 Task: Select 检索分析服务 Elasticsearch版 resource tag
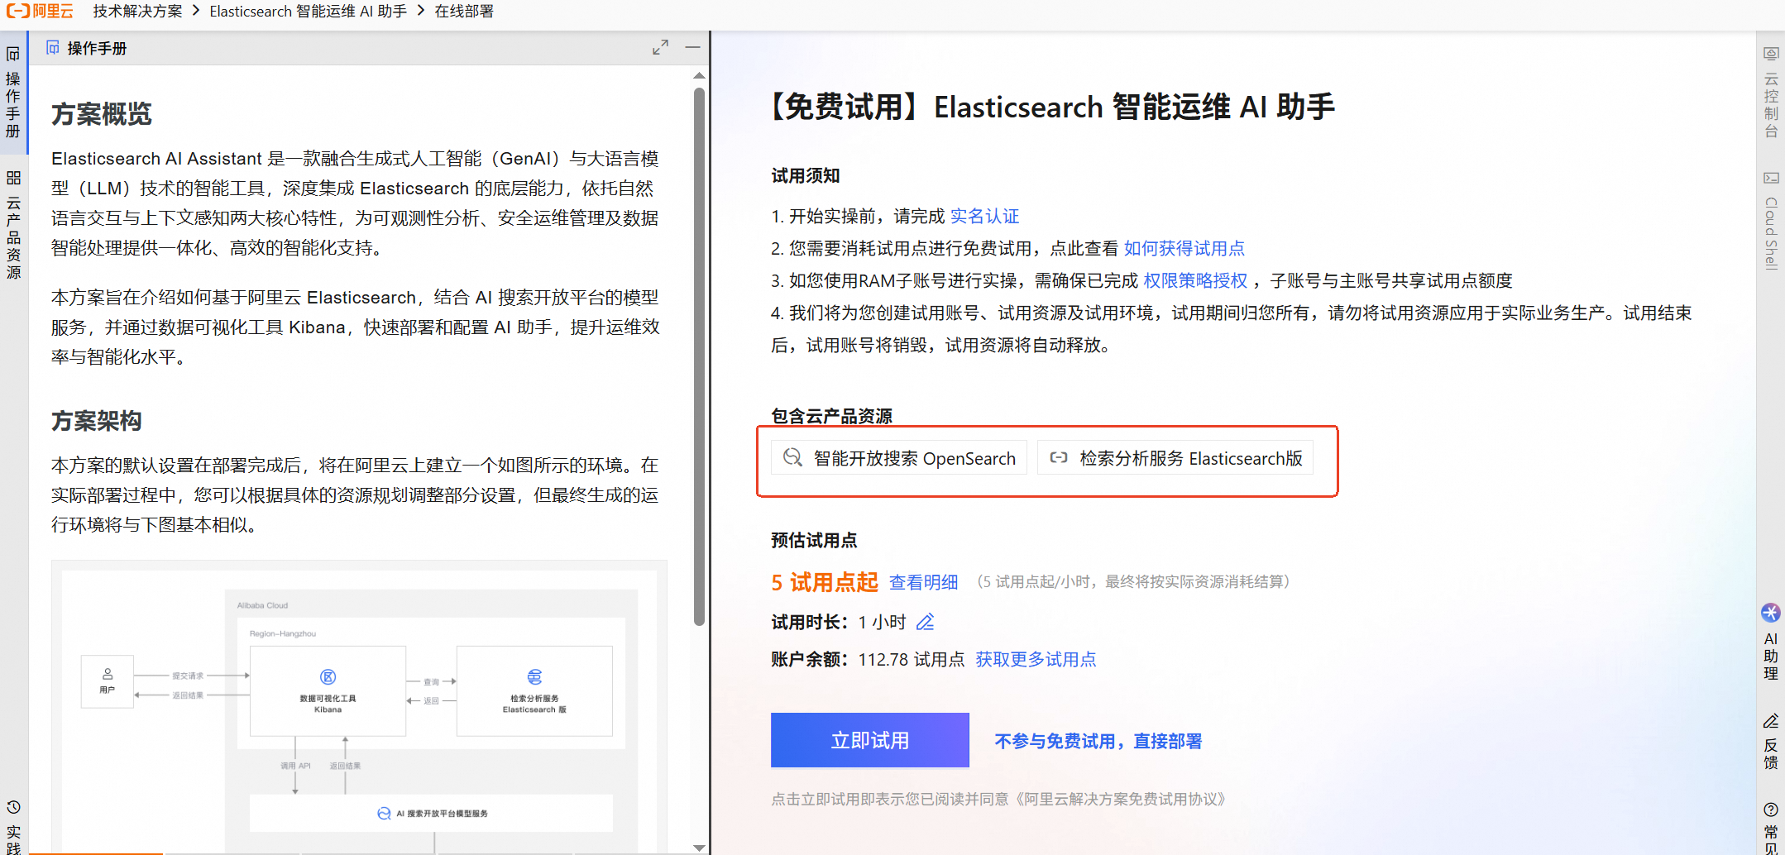tap(1175, 458)
